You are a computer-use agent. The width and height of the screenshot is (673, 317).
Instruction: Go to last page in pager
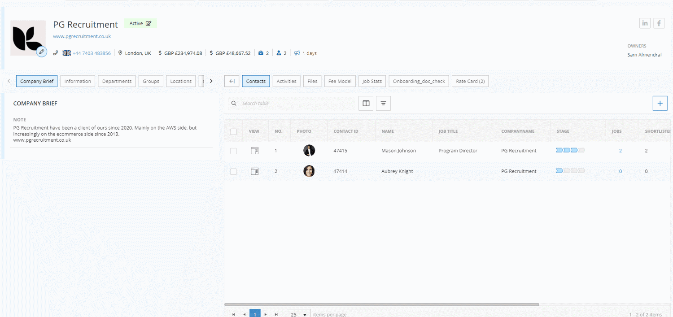(x=276, y=314)
